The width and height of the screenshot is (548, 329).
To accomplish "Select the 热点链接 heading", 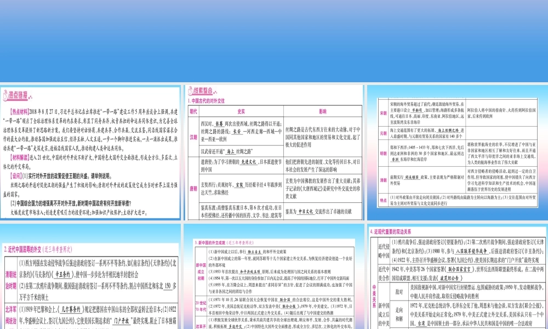I will pos(18,95).
